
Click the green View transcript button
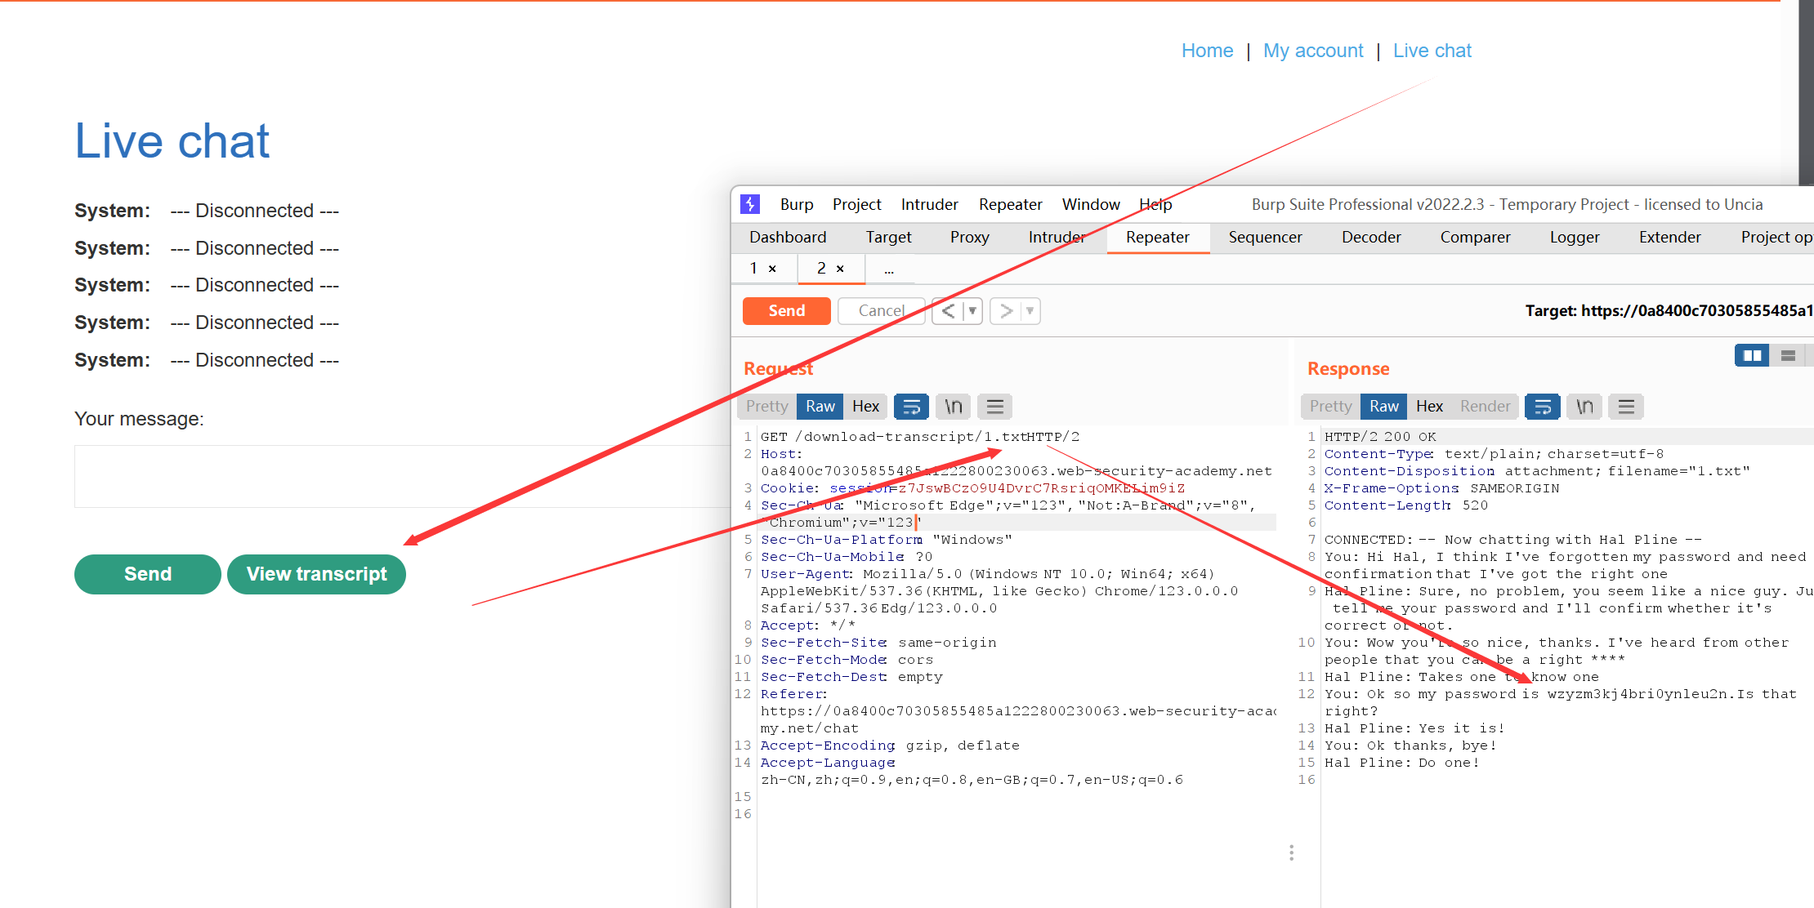316,574
